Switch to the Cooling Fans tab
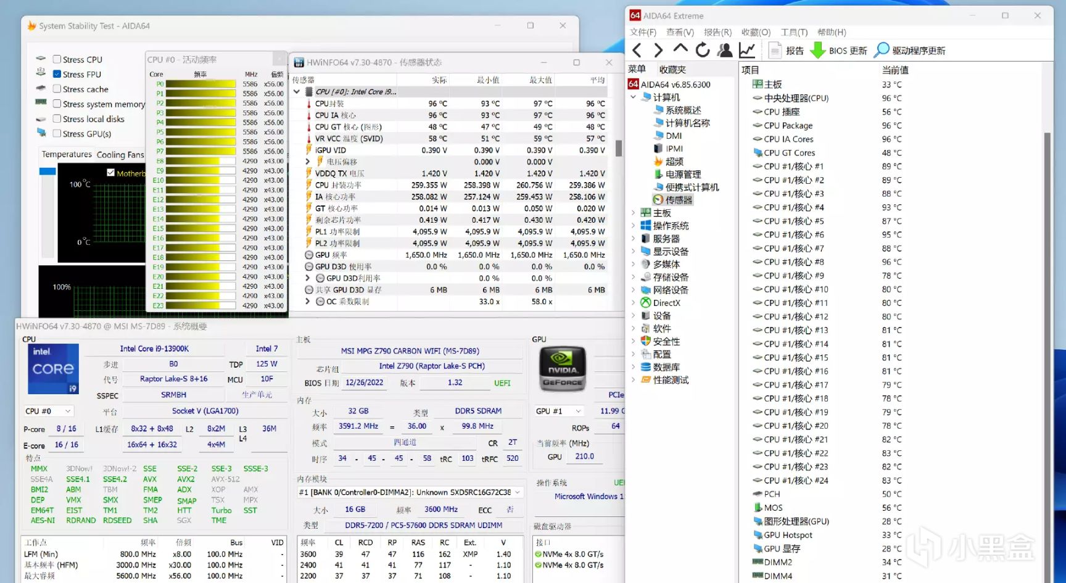The image size is (1066, 583). point(120,155)
